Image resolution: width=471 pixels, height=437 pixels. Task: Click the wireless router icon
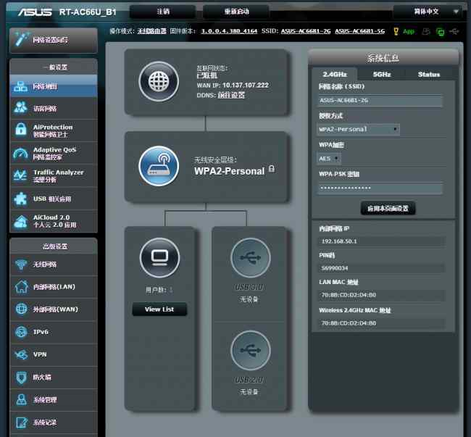(x=159, y=166)
